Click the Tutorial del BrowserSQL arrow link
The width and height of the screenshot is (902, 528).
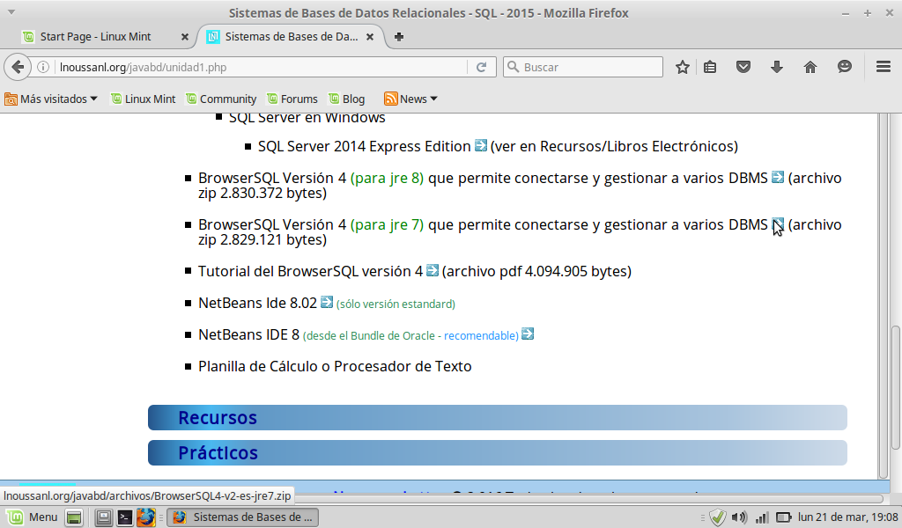(433, 270)
